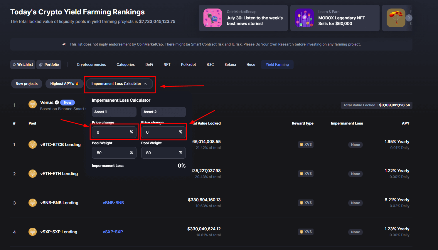Click the CoinMarketRecap news thumbnail

pos(213,18)
